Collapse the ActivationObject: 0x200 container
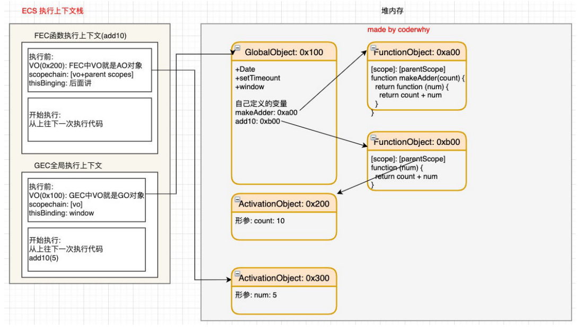 pyautogui.click(x=238, y=200)
